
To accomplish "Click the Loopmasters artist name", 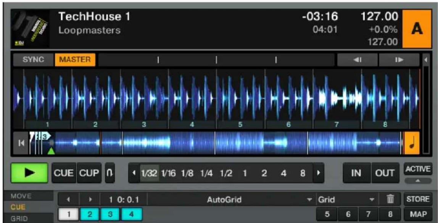I will pyautogui.click(x=89, y=30).
